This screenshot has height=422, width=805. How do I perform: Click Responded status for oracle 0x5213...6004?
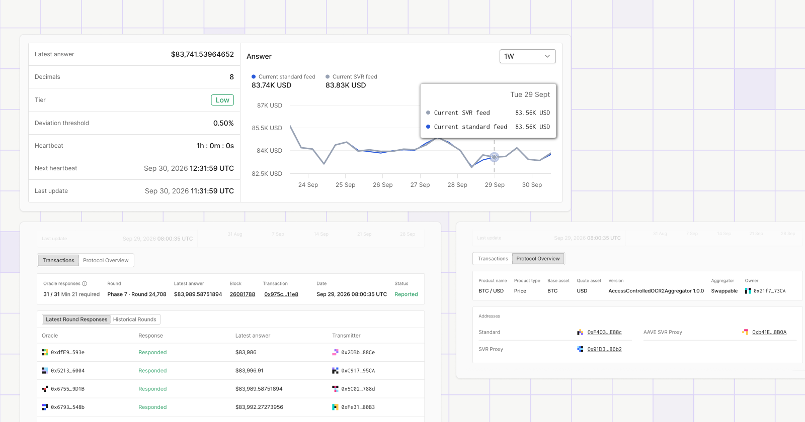152,371
